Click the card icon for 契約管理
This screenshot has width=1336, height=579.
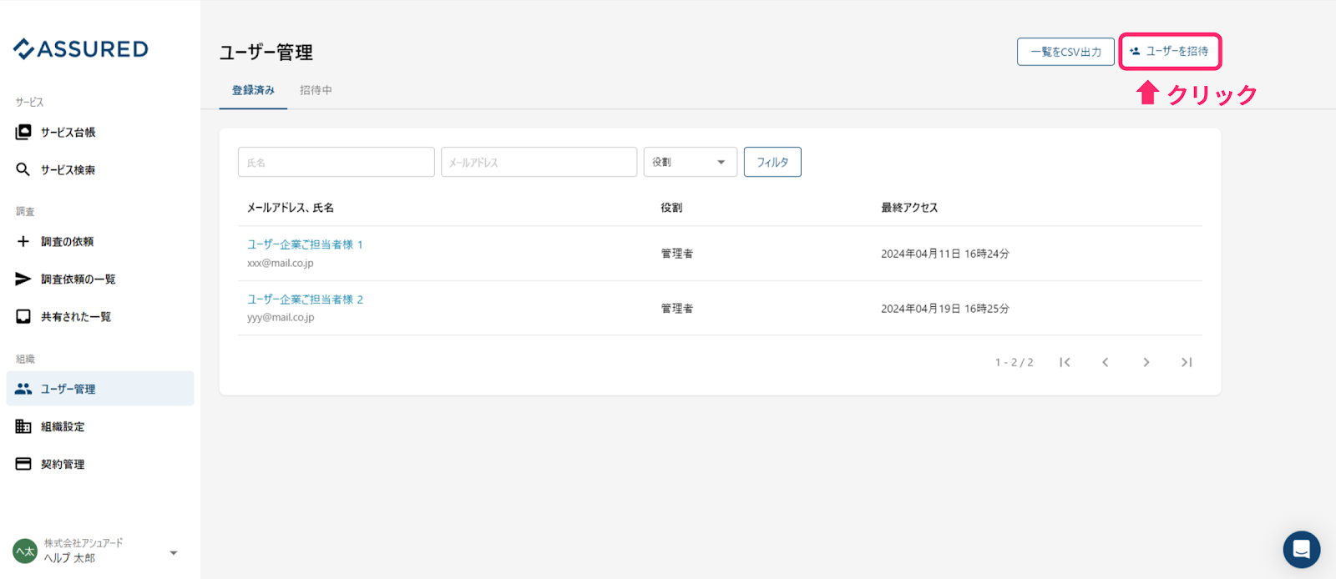pos(23,464)
